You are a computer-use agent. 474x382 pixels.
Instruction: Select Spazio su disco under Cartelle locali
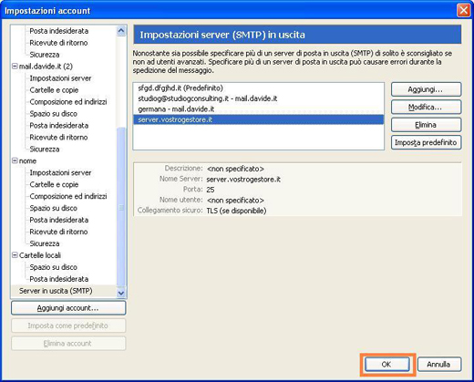[x=54, y=267]
